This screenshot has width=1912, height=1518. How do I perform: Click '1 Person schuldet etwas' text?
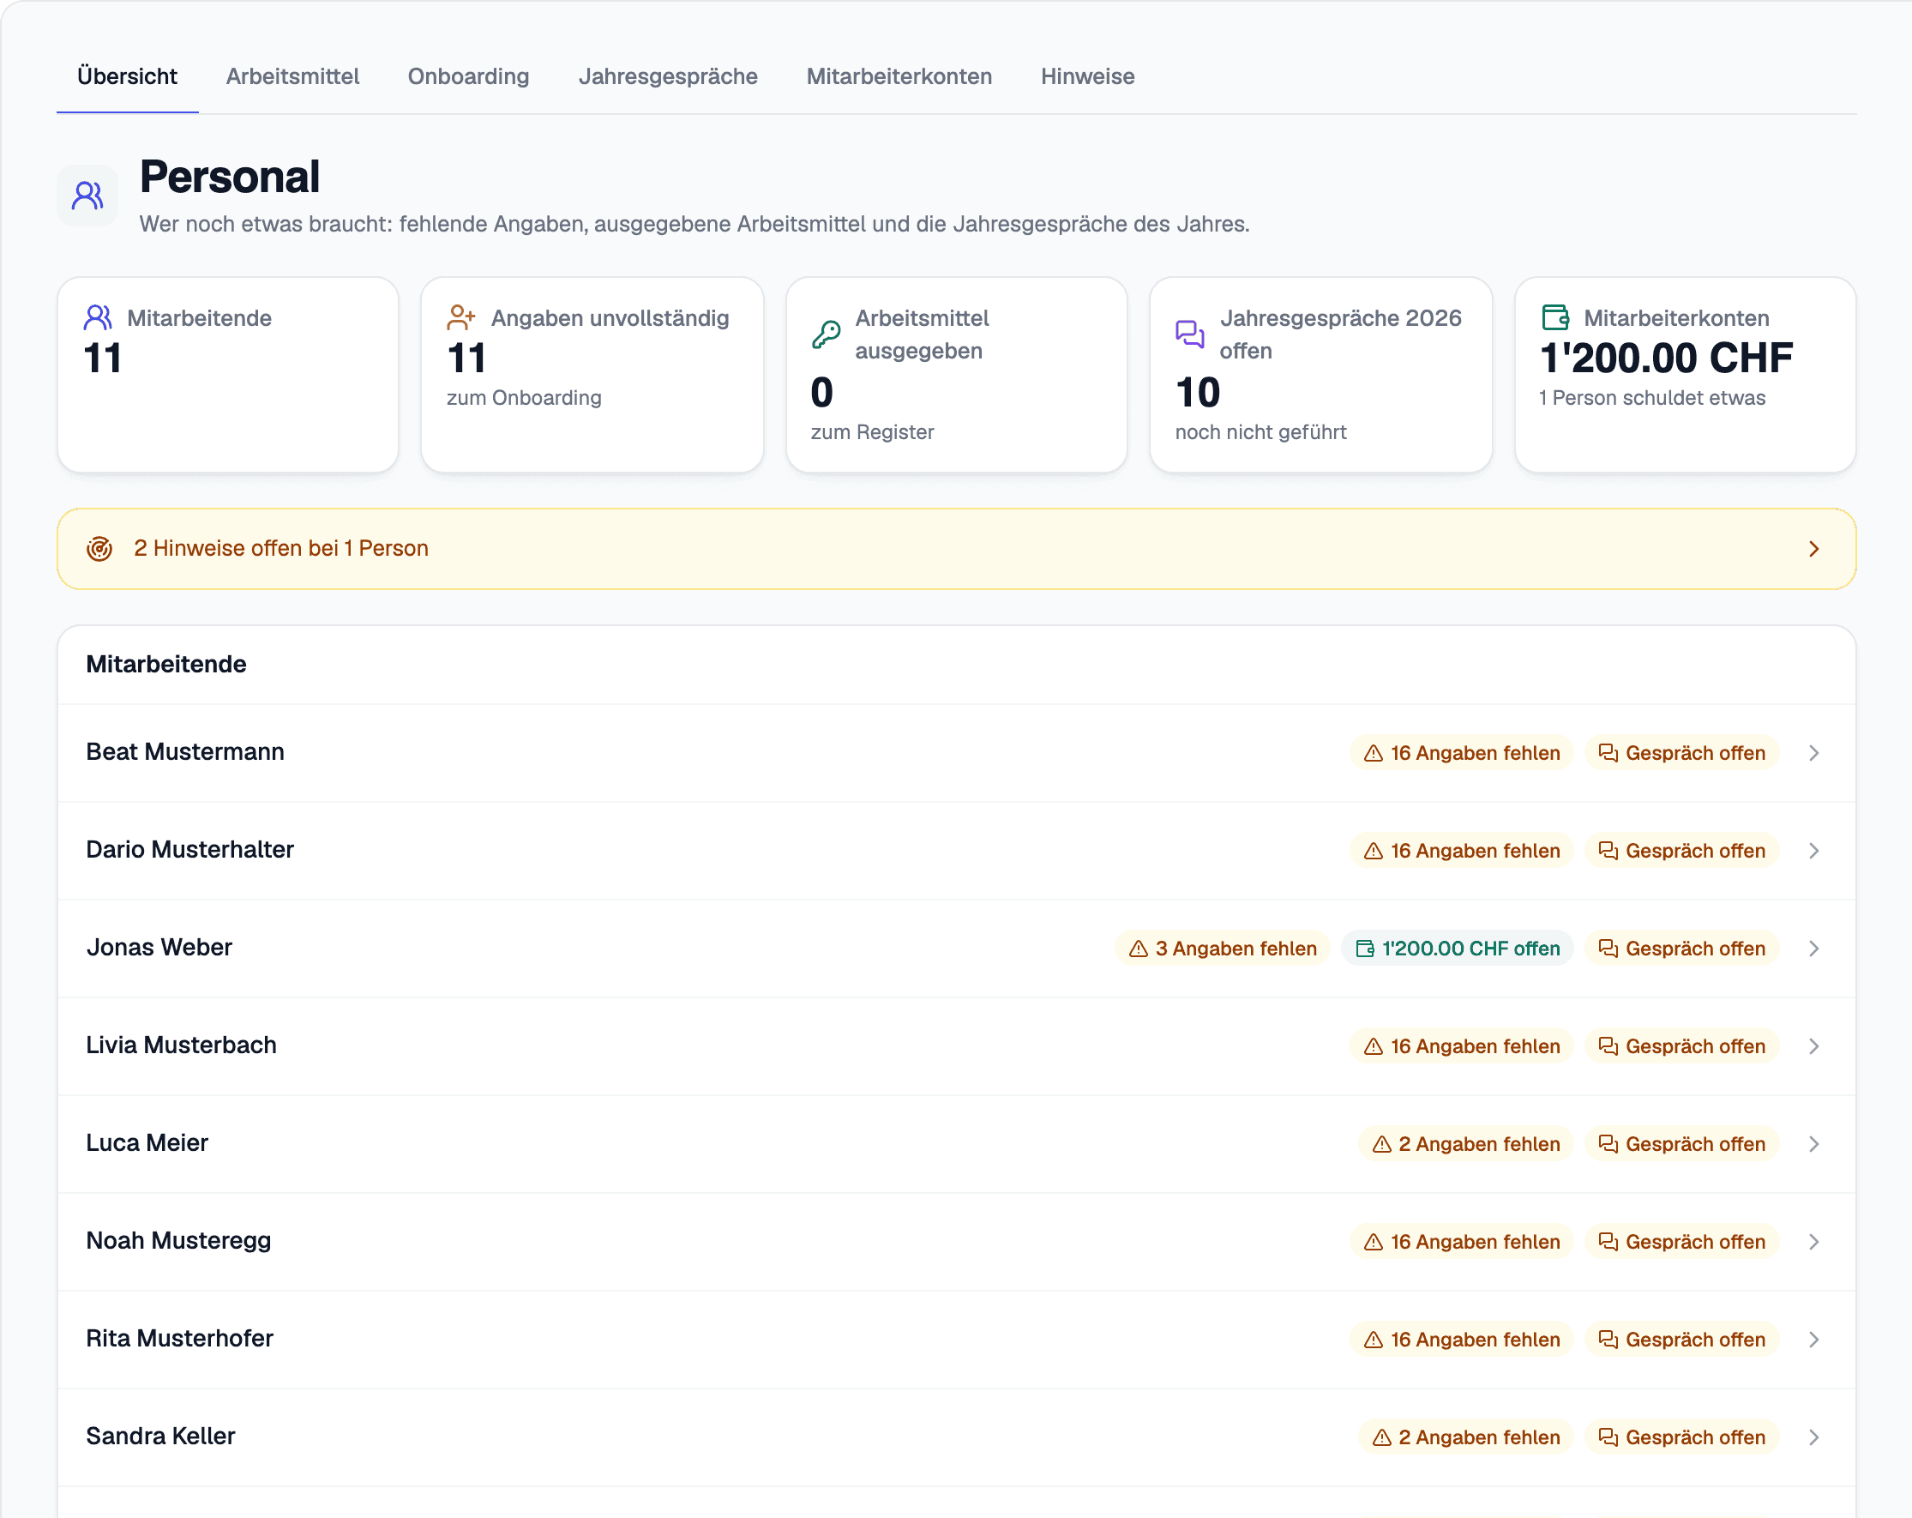(x=1652, y=397)
